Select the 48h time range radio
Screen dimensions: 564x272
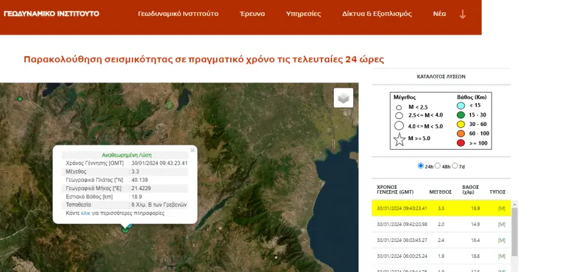coord(438,166)
